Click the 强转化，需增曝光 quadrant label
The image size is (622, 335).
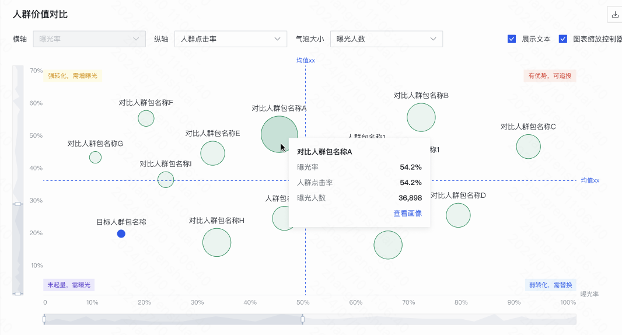[72, 75]
